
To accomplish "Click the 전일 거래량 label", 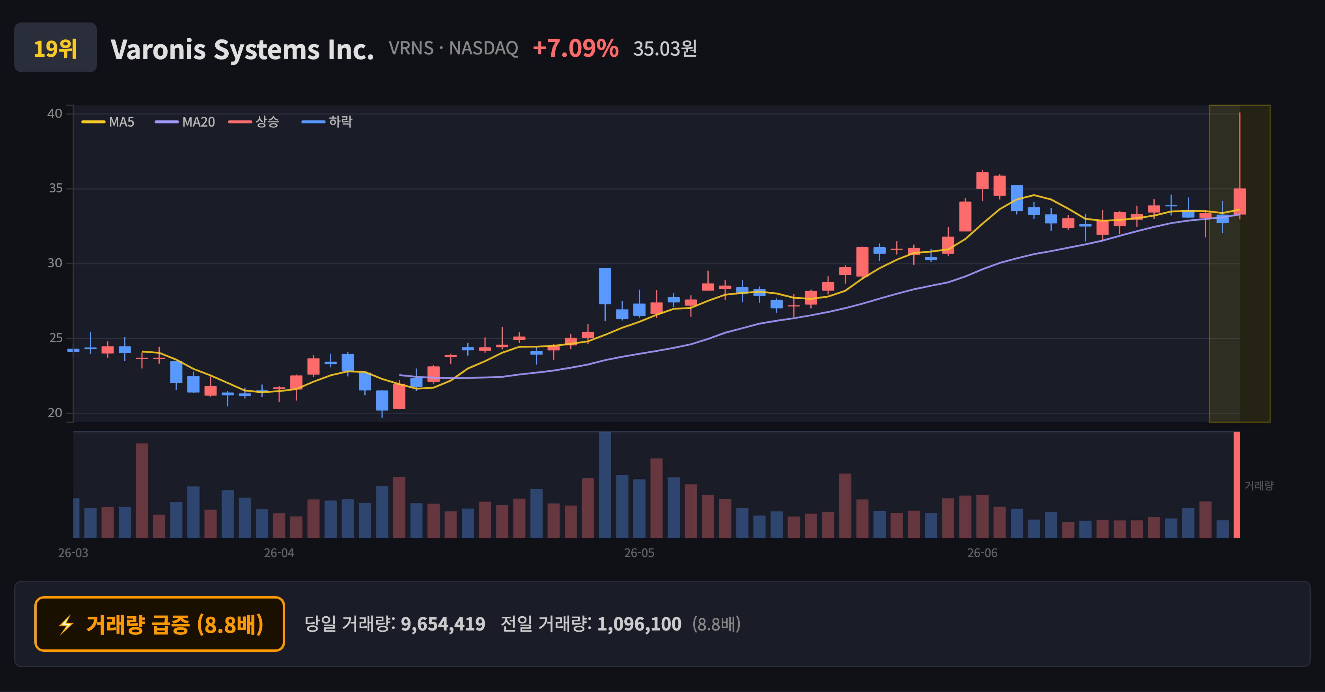I will pyautogui.click(x=546, y=624).
